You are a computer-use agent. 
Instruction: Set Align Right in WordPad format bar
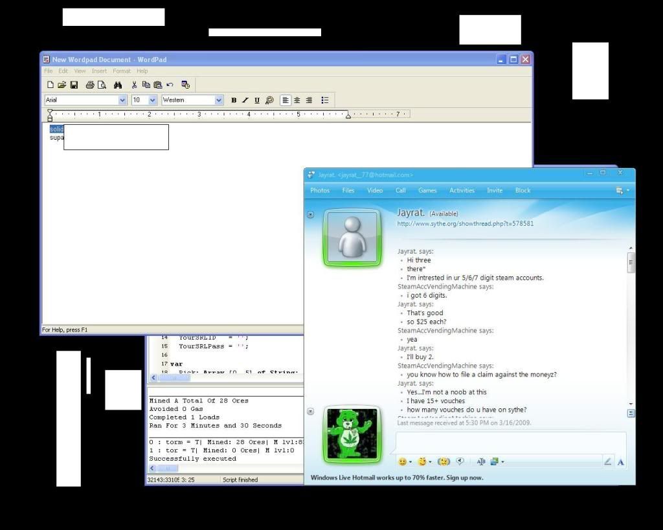pyautogui.click(x=309, y=100)
